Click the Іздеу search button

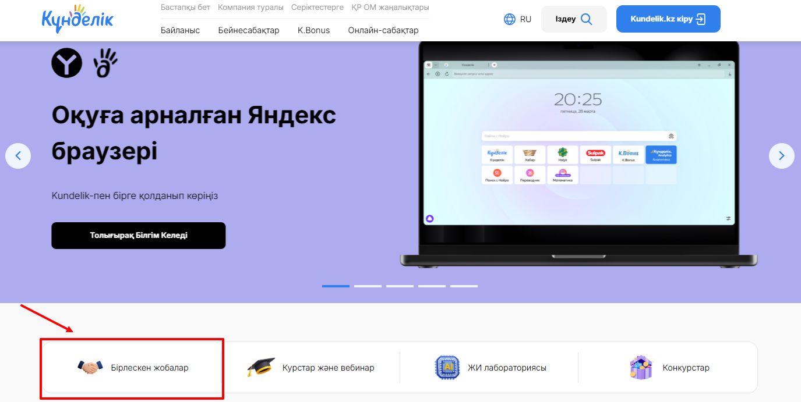tap(573, 19)
